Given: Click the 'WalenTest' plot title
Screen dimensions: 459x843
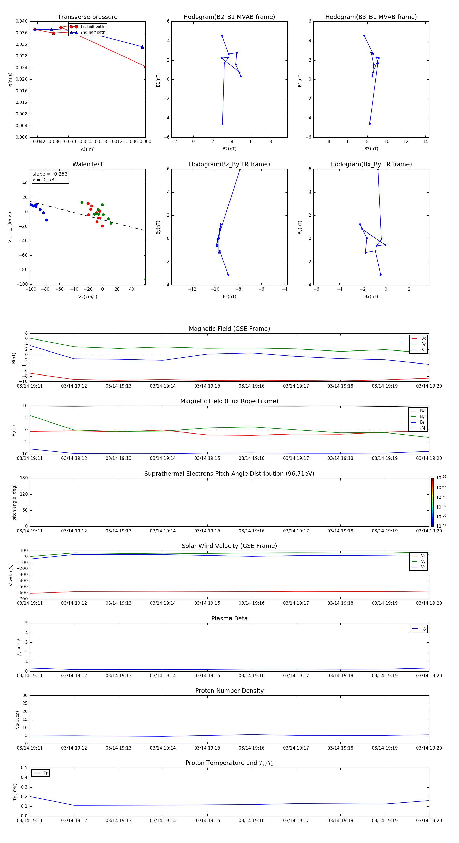Looking at the screenshot, I should 87,164.
